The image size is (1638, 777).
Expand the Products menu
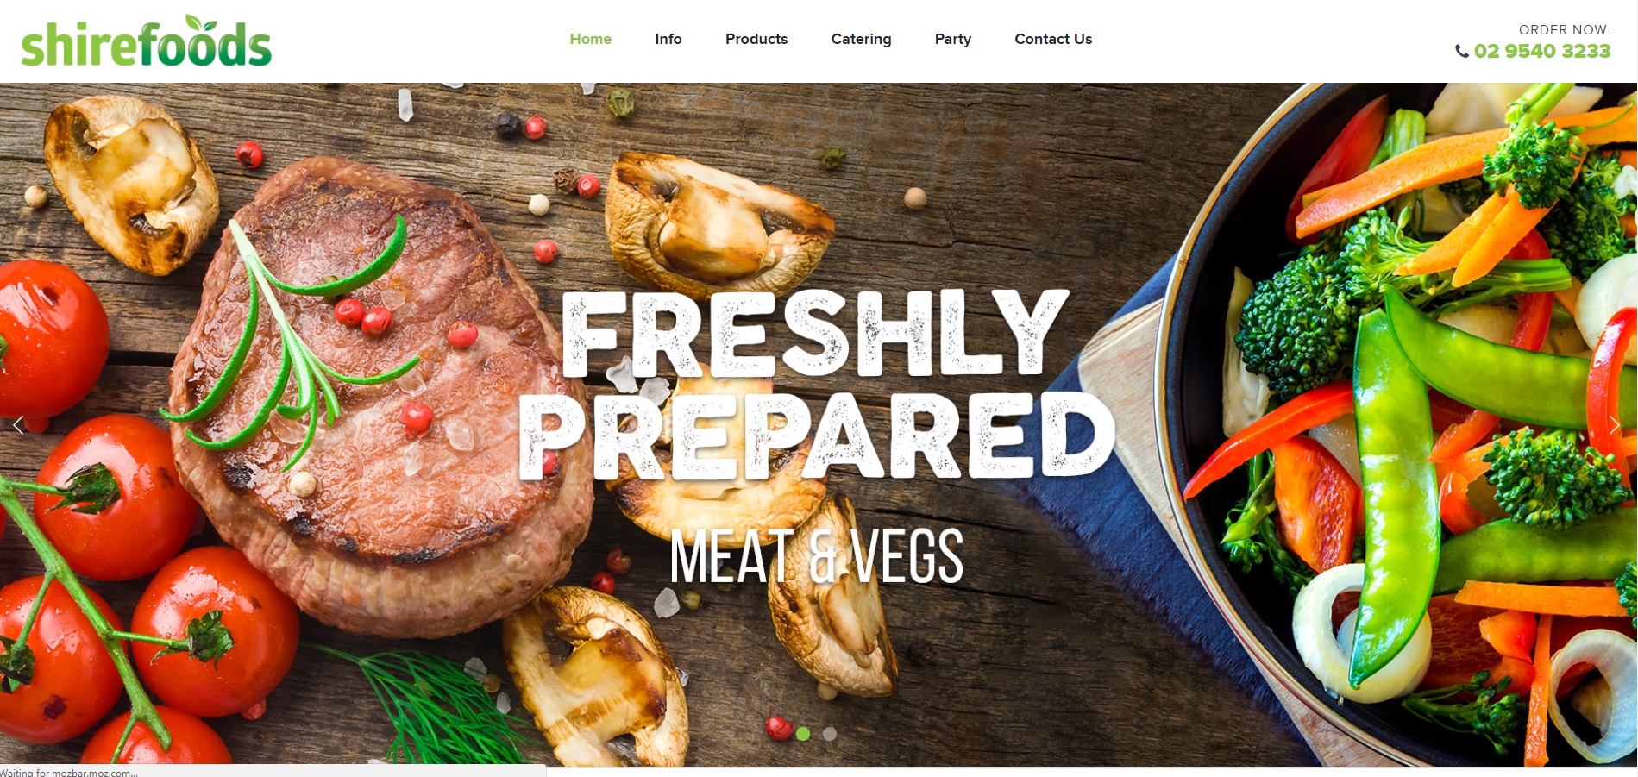pos(756,39)
